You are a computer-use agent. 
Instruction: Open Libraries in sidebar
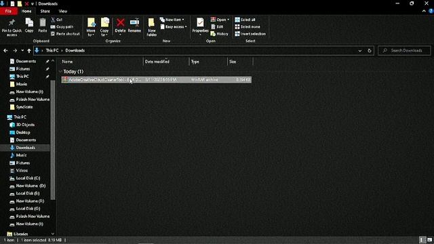point(20,234)
